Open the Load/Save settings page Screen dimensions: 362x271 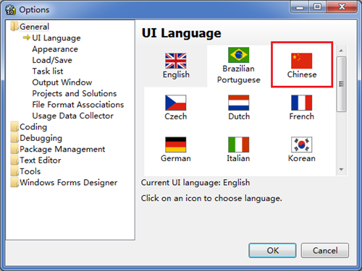pyautogui.click(x=52, y=60)
